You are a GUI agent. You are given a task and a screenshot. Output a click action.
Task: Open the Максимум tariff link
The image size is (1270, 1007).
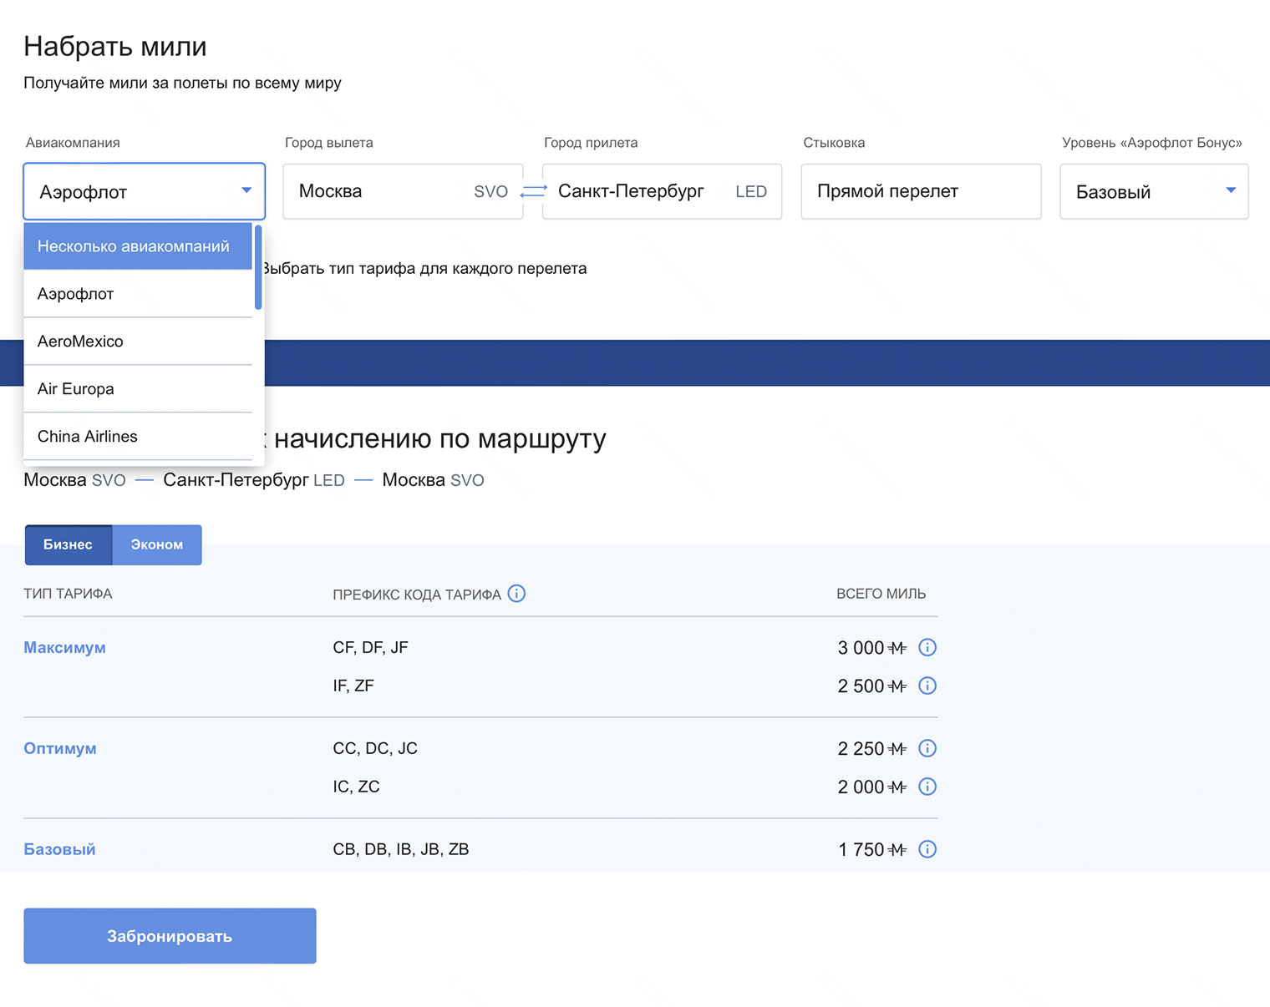pyautogui.click(x=64, y=647)
